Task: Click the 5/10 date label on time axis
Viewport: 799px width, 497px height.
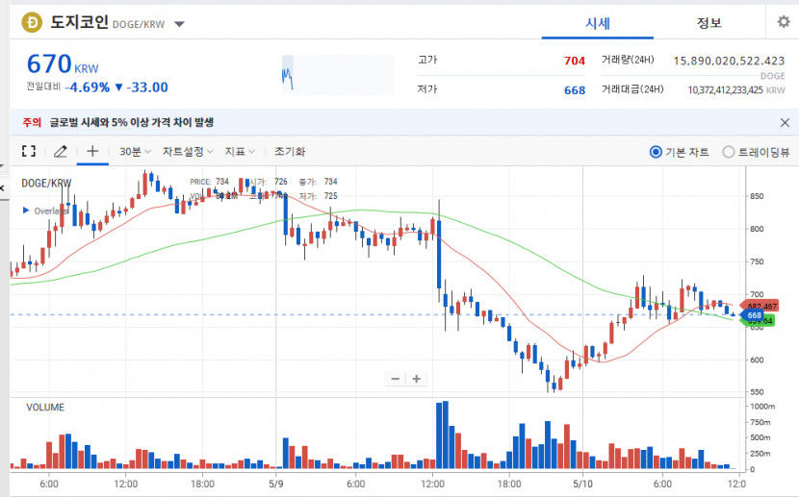Action: [582, 484]
